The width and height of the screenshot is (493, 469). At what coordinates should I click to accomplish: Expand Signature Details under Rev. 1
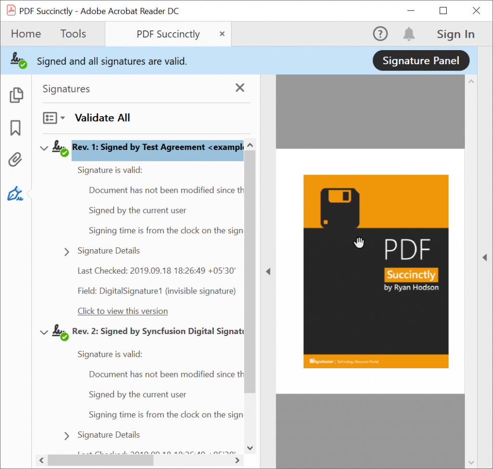pos(67,251)
